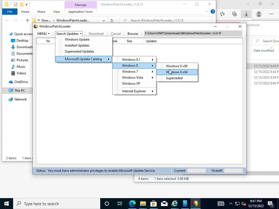279x209 pixels.
Task: Choose Windows 8 x64 option
Action: (x=177, y=72)
